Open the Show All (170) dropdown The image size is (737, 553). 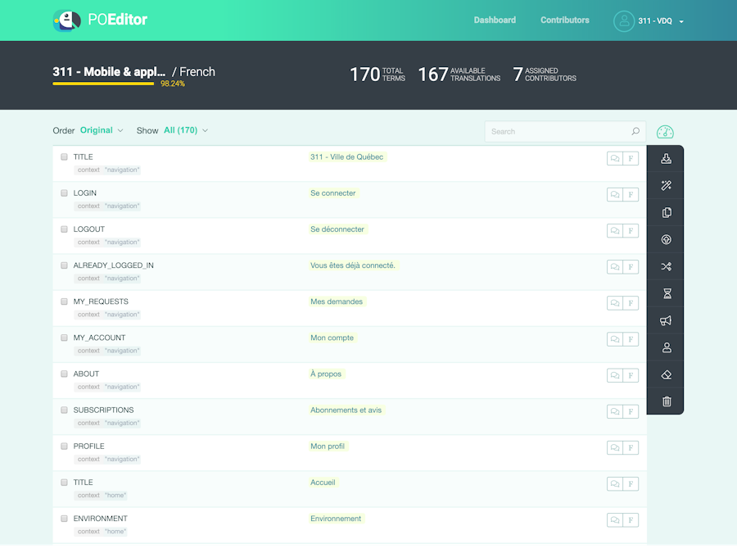tap(186, 130)
